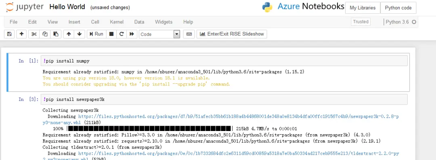Restart kernel and run all fast-forward icon

point(132,34)
